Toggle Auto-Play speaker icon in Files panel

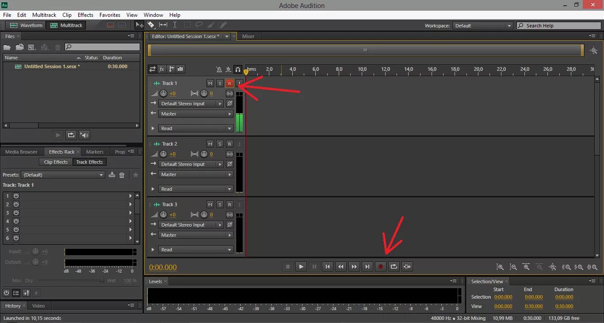(x=84, y=135)
